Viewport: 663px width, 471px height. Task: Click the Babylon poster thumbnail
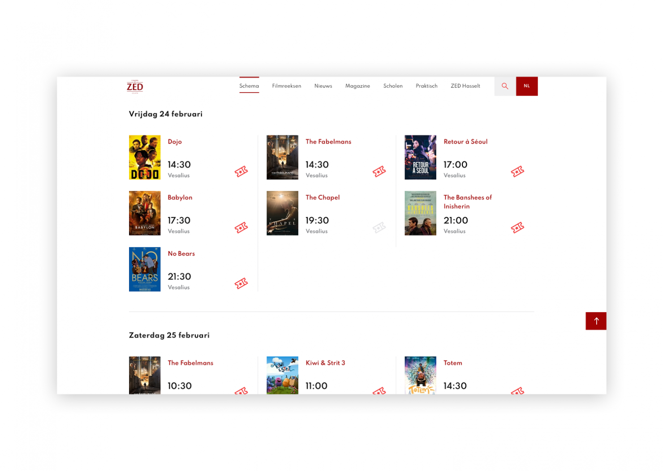pyautogui.click(x=145, y=213)
